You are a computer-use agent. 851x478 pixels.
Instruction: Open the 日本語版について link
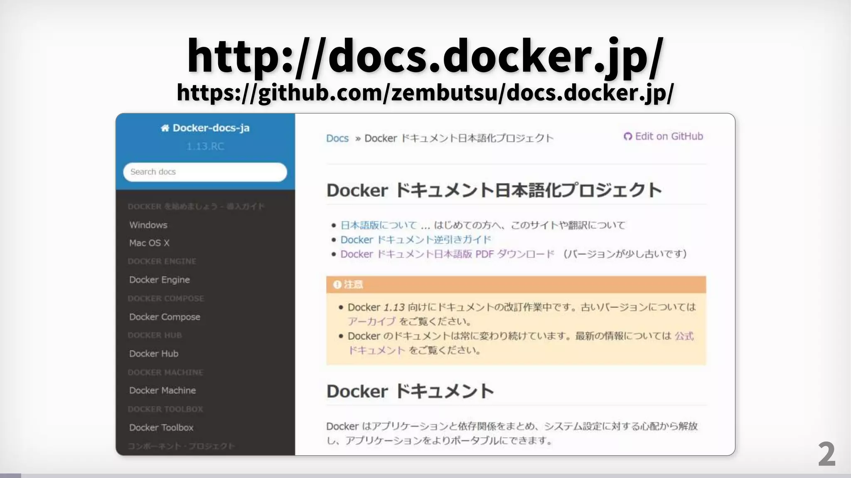click(x=379, y=225)
